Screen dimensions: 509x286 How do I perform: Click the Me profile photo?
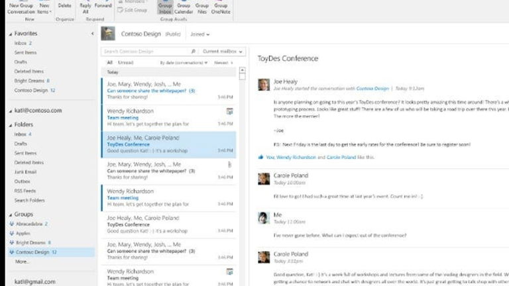click(x=264, y=218)
